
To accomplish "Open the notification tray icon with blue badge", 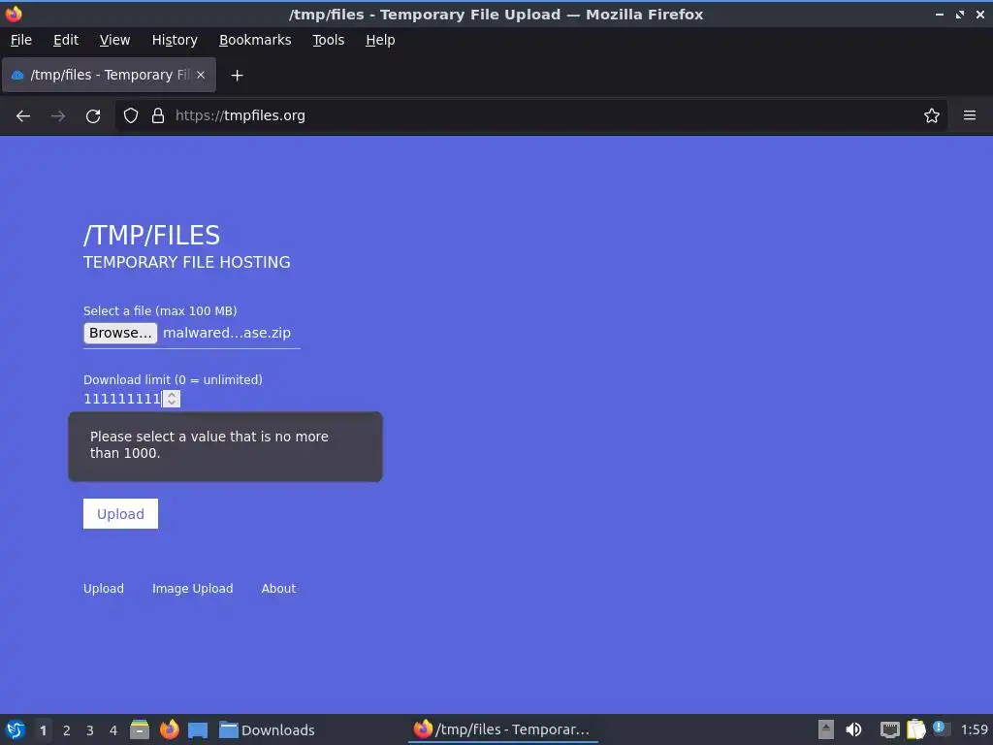I will point(941,729).
